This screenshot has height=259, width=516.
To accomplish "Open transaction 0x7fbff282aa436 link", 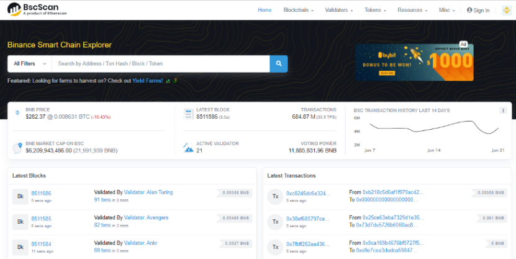I will (308, 244).
